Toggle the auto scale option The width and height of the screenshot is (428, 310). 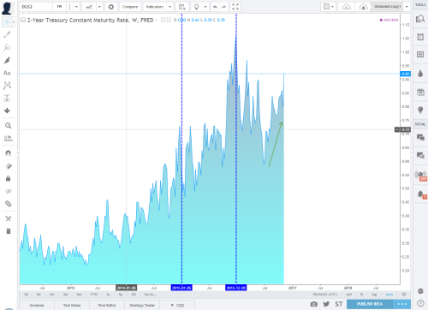coord(389,295)
